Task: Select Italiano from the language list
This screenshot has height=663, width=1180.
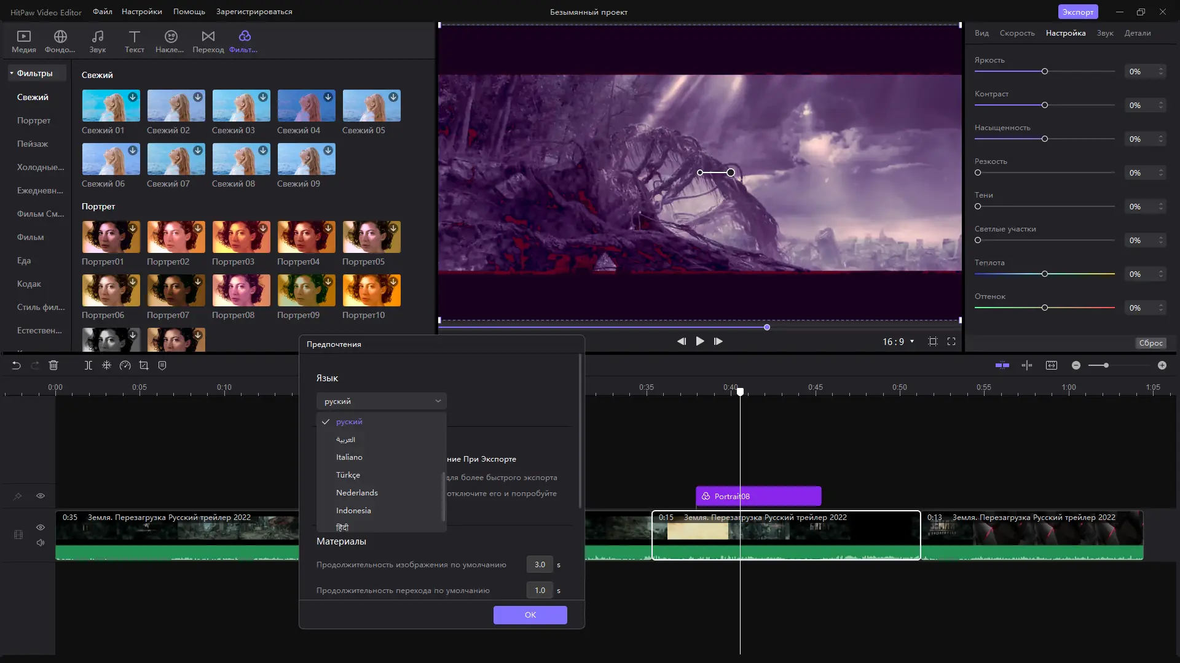Action: click(x=349, y=457)
